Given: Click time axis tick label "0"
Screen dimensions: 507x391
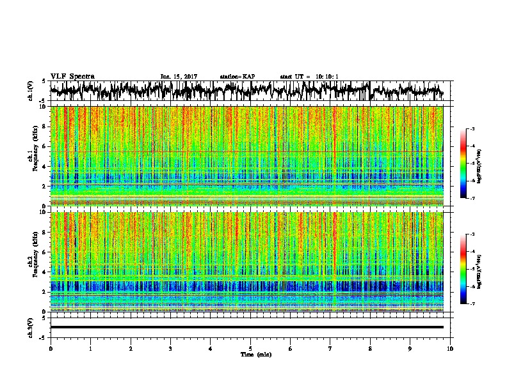Looking at the screenshot, I should click(51, 349).
